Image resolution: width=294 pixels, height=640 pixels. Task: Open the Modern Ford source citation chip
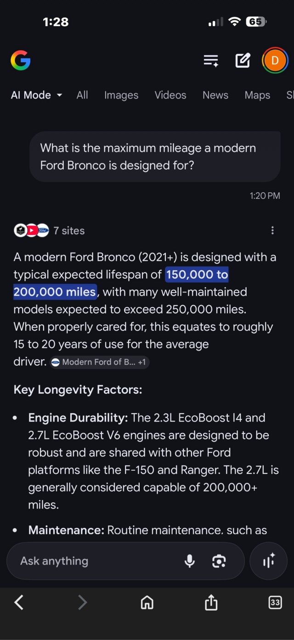coord(99,362)
